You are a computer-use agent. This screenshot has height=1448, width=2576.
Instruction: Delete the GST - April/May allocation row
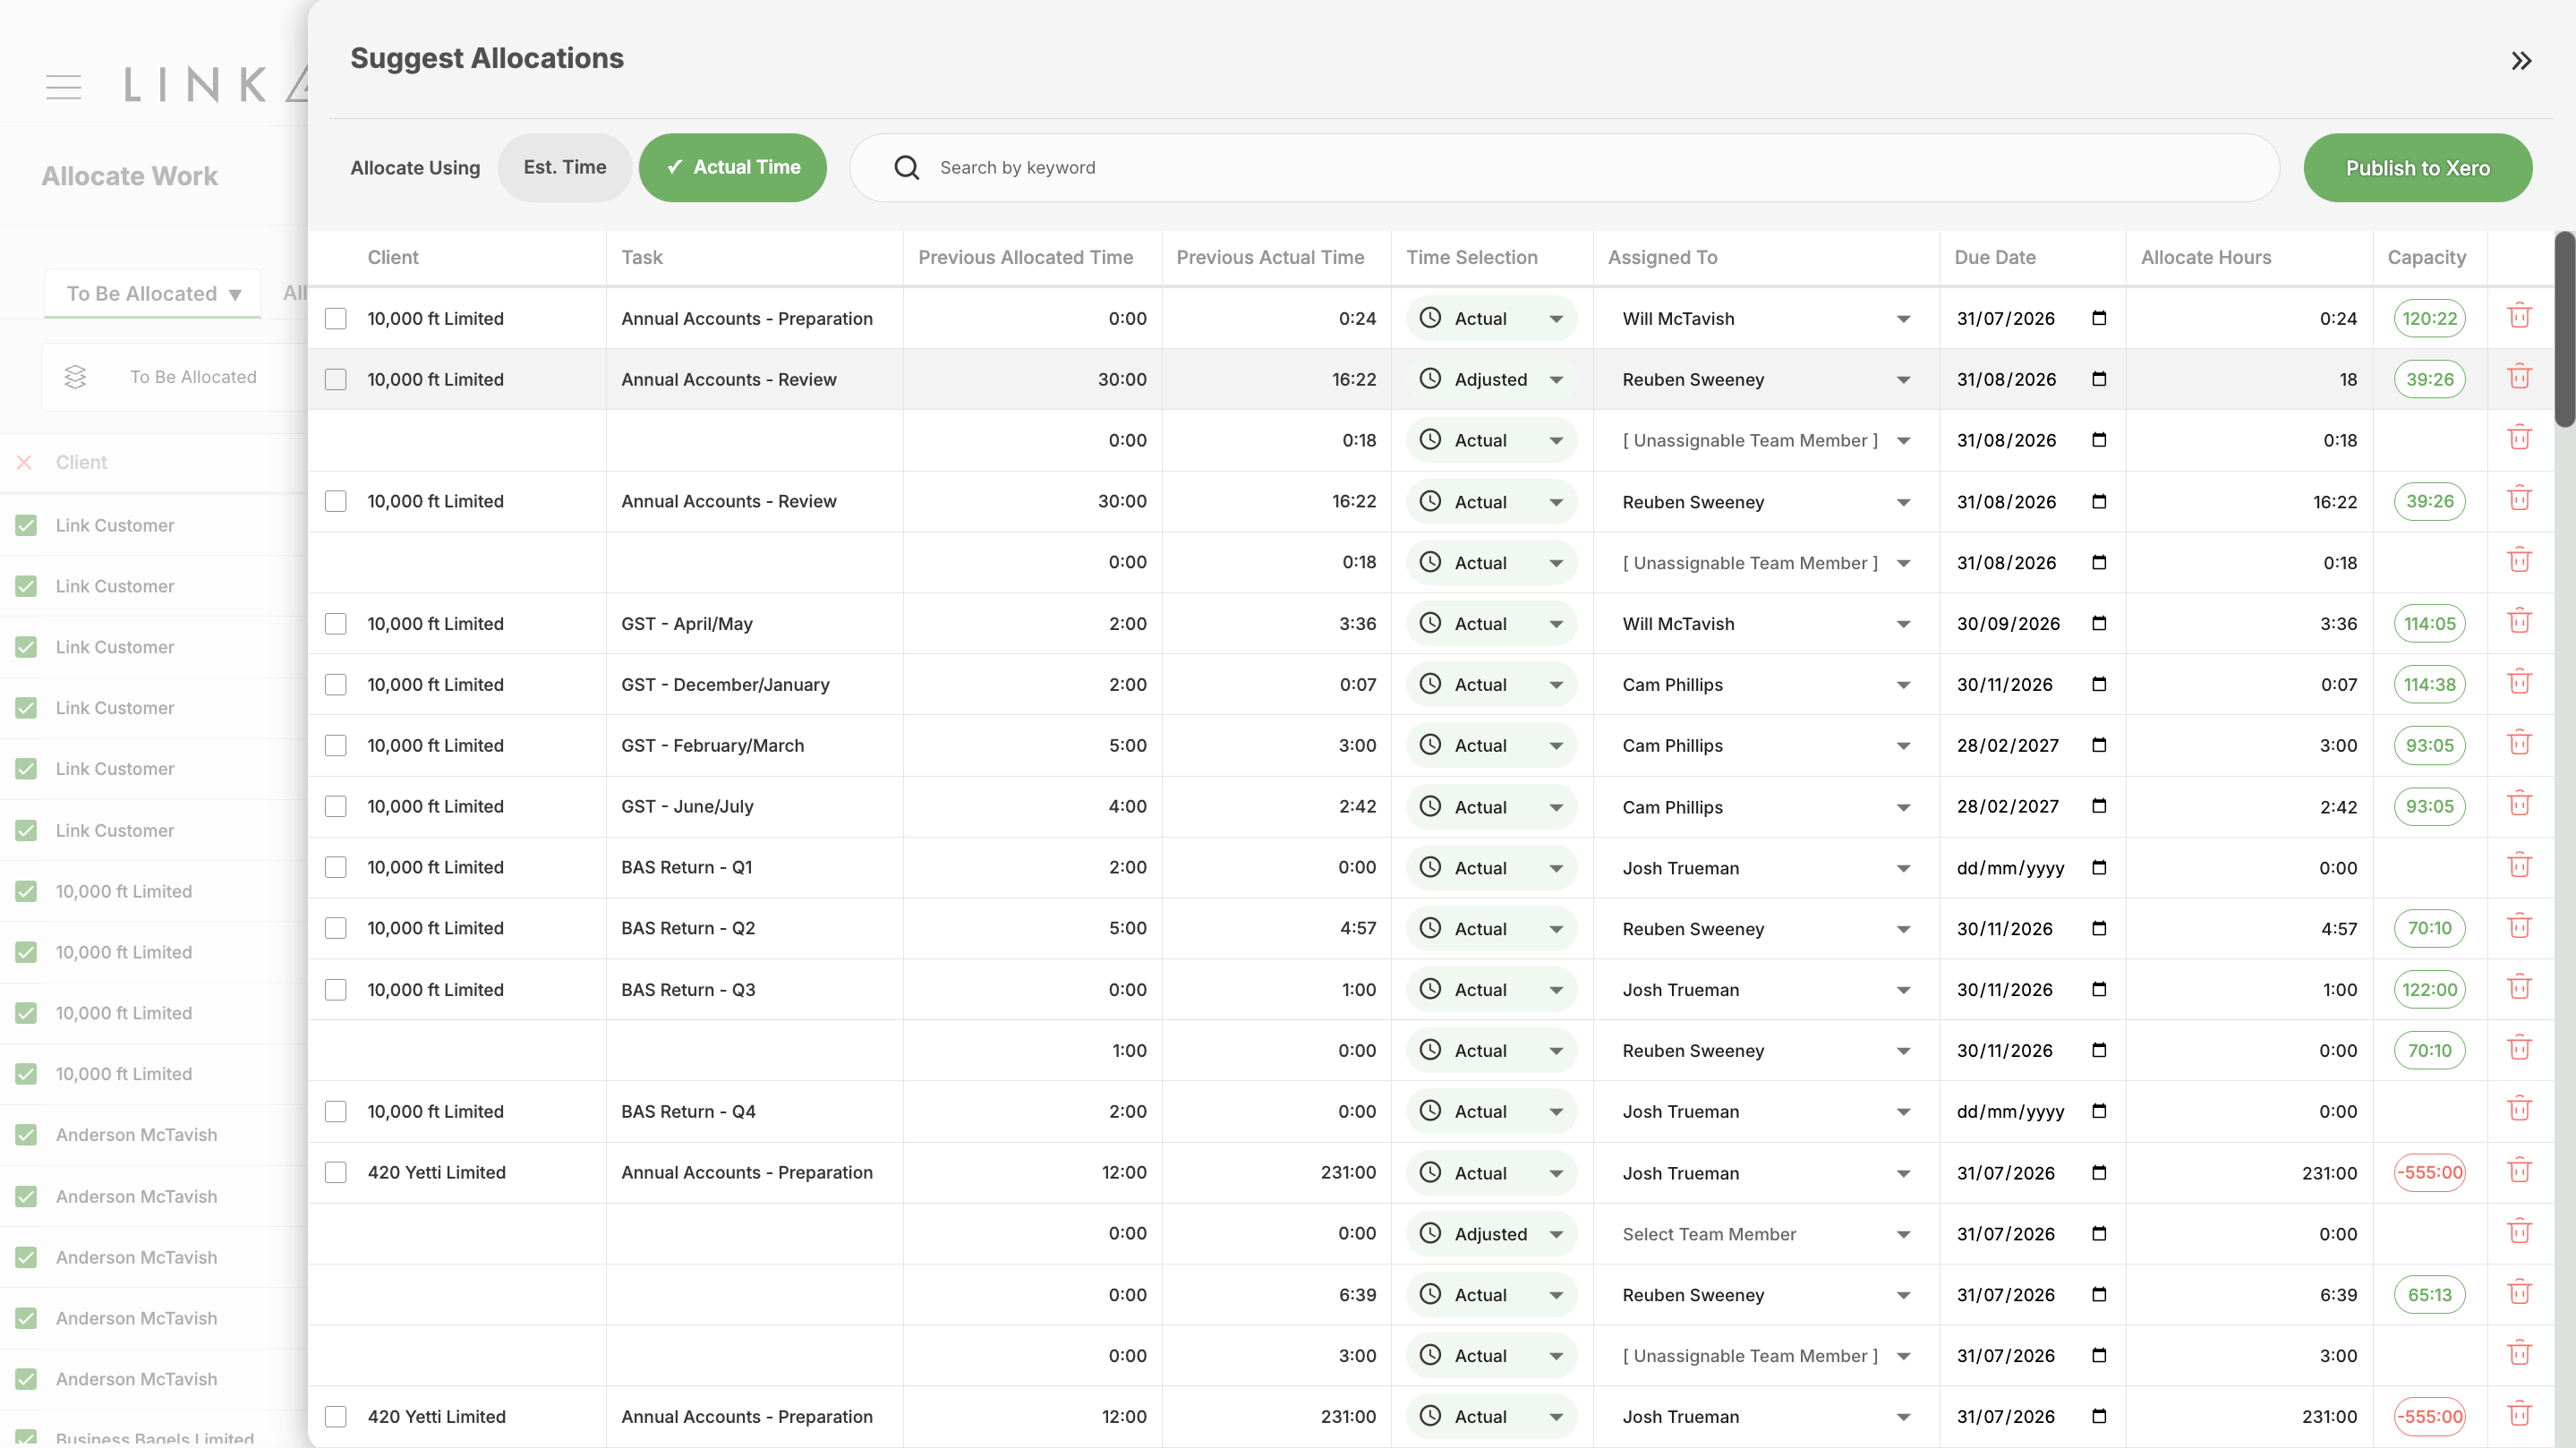click(x=2519, y=622)
